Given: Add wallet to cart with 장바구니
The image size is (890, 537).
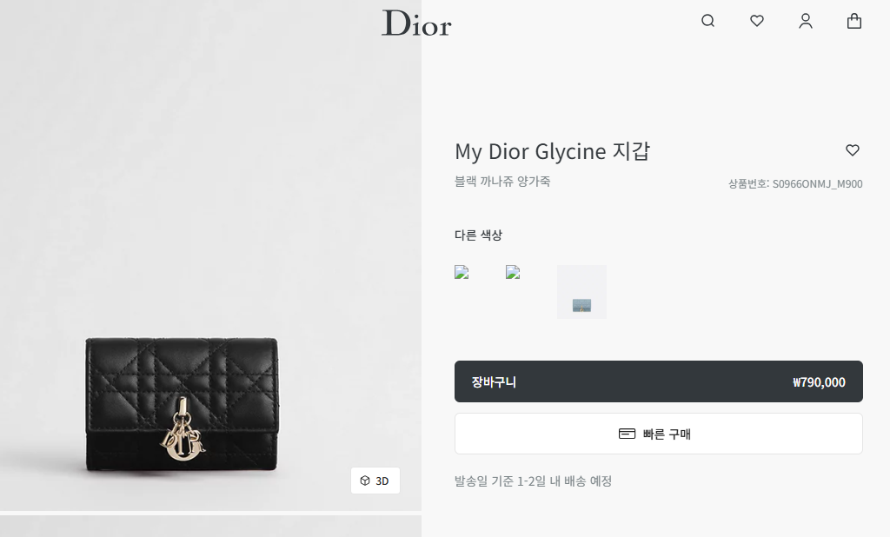Looking at the screenshot, I should [659, 381].
